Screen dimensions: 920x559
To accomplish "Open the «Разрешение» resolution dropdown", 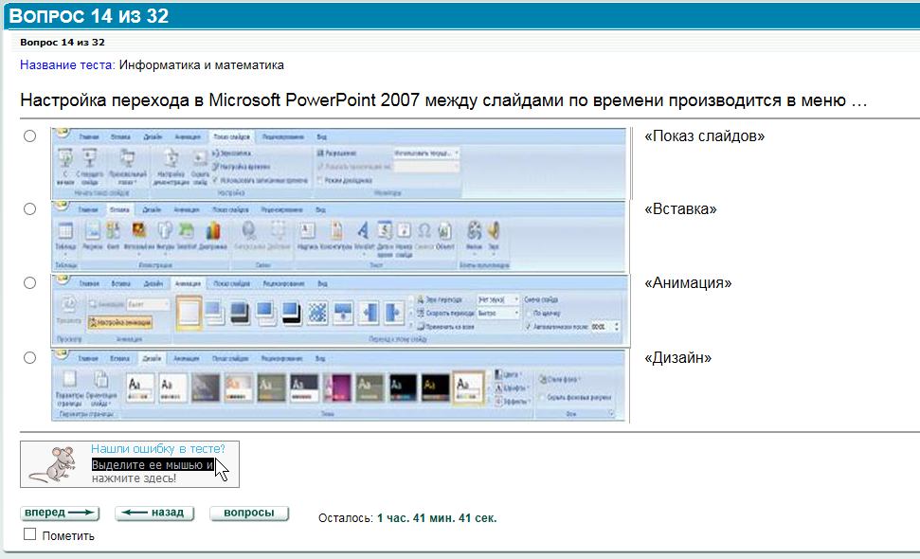I will click(x=426, y=153).
